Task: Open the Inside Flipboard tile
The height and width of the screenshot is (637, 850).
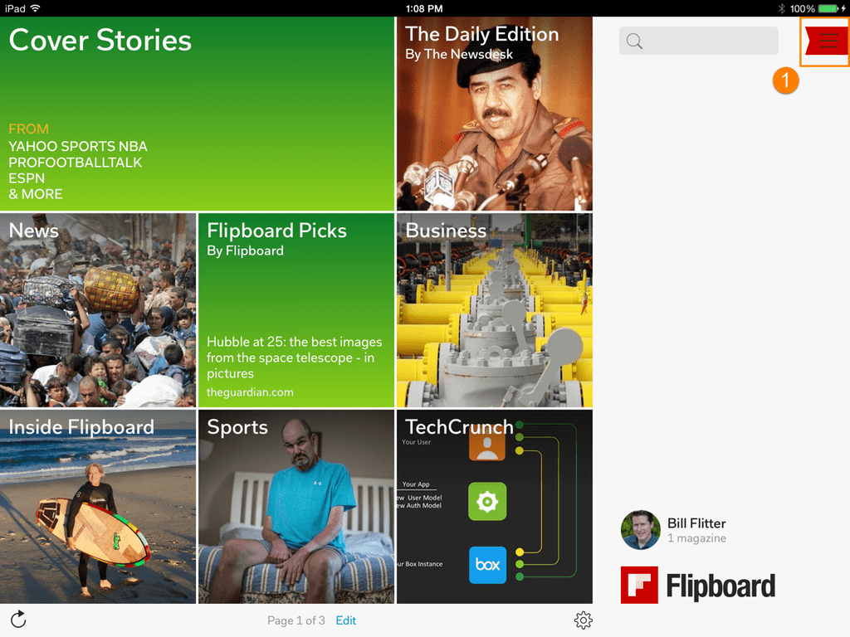Action: [x=98, y=507]
